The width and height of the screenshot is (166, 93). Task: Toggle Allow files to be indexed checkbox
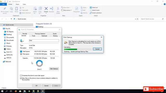click(x=21, y=78)
